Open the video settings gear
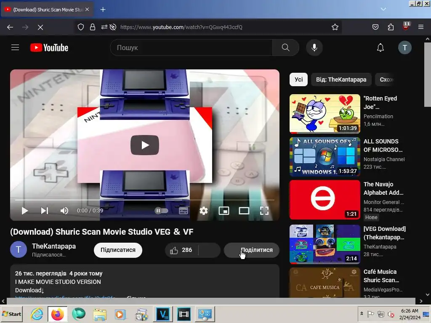 click(x=204, y=211)
